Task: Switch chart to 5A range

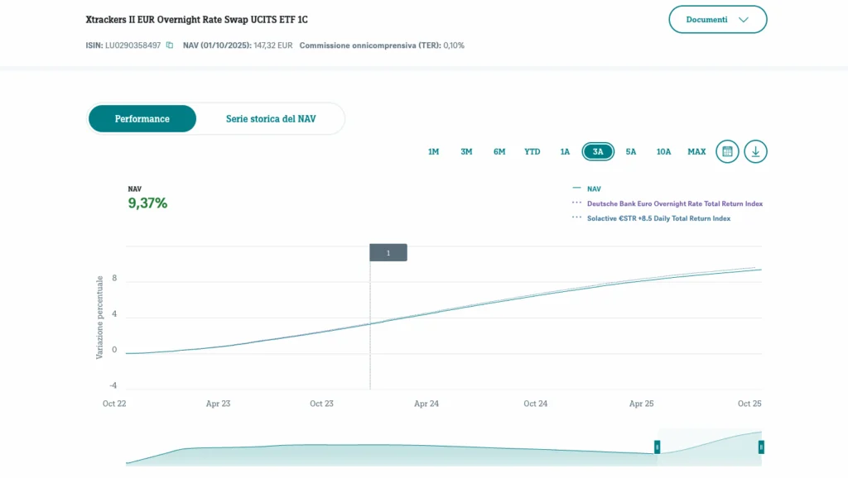Action: (630, 152)
